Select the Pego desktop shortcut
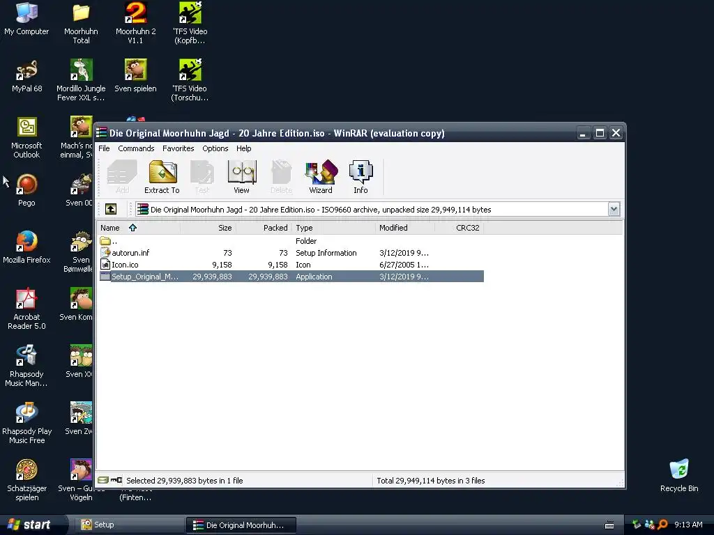 tap(26, 190)
